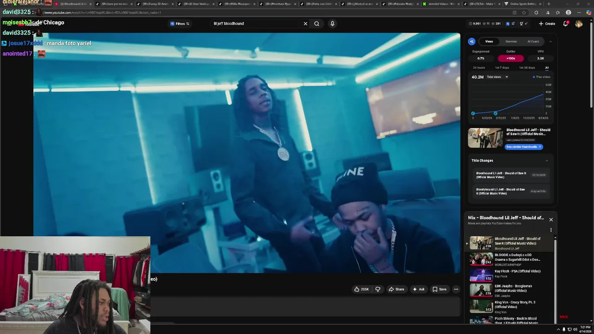
Task: Click the 'Bloodyhound Lil Jeff' original title row
Action: coord(510,191)
